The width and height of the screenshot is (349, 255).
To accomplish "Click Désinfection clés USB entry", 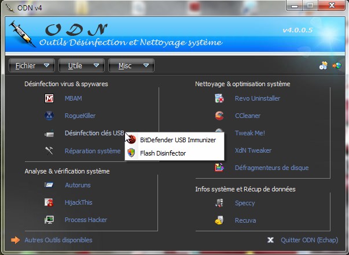I will tap(94, 133).
